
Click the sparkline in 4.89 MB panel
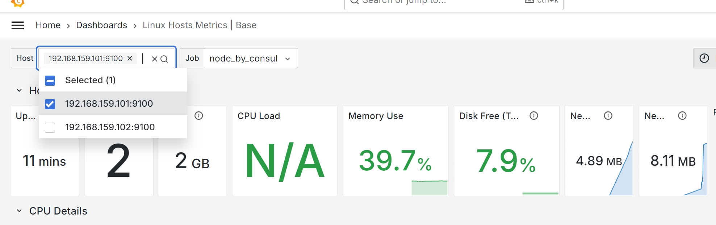[621, 169]
